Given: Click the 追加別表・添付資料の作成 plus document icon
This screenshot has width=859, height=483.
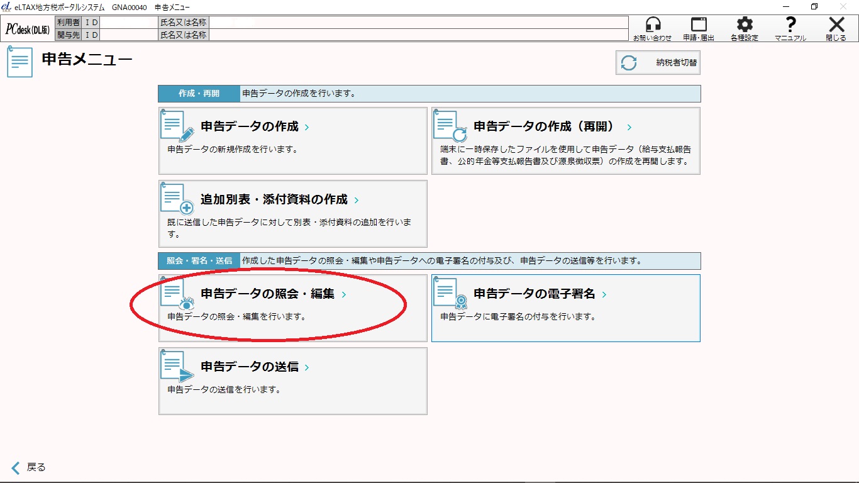Looking at the screenshot, I should 177,199.
